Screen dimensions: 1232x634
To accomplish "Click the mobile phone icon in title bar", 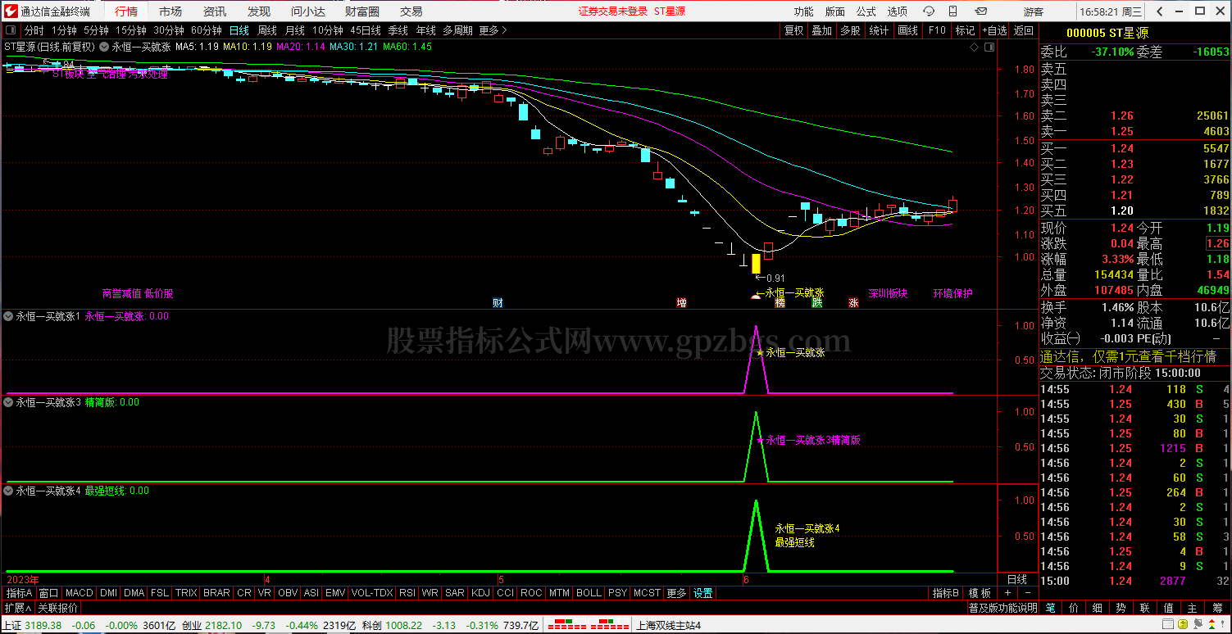I will [952, 11].
